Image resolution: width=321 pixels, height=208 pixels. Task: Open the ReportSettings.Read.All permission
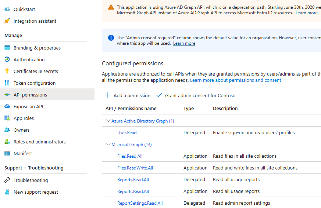point(140,203)
